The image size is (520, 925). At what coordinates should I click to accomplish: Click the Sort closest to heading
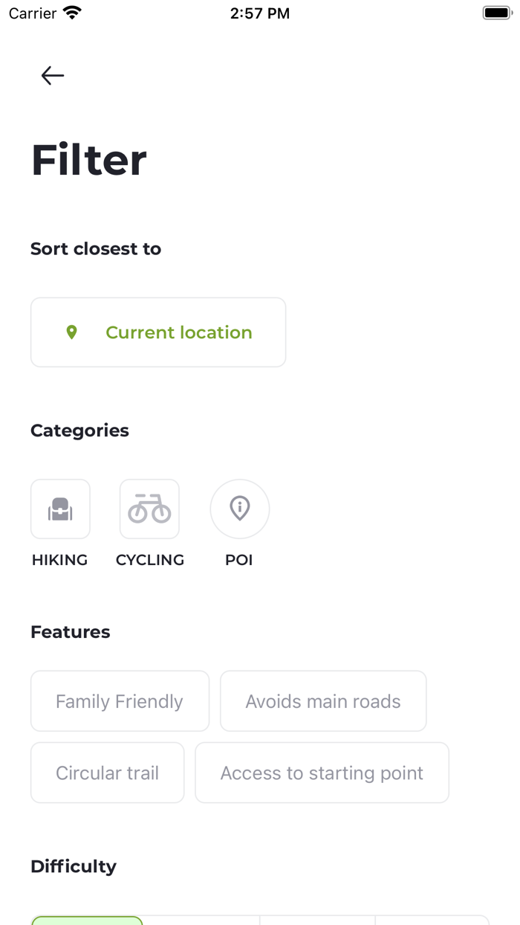pos(96,248)
